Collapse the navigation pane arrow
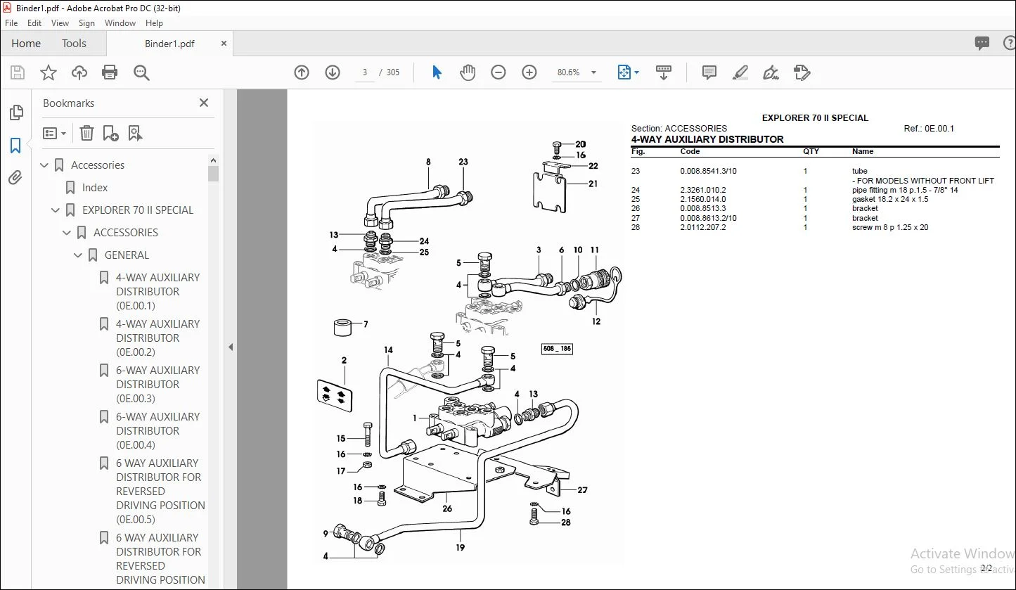 point(230,347)
